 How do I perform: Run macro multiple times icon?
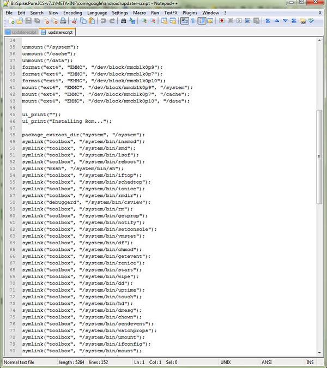point(248,21)
